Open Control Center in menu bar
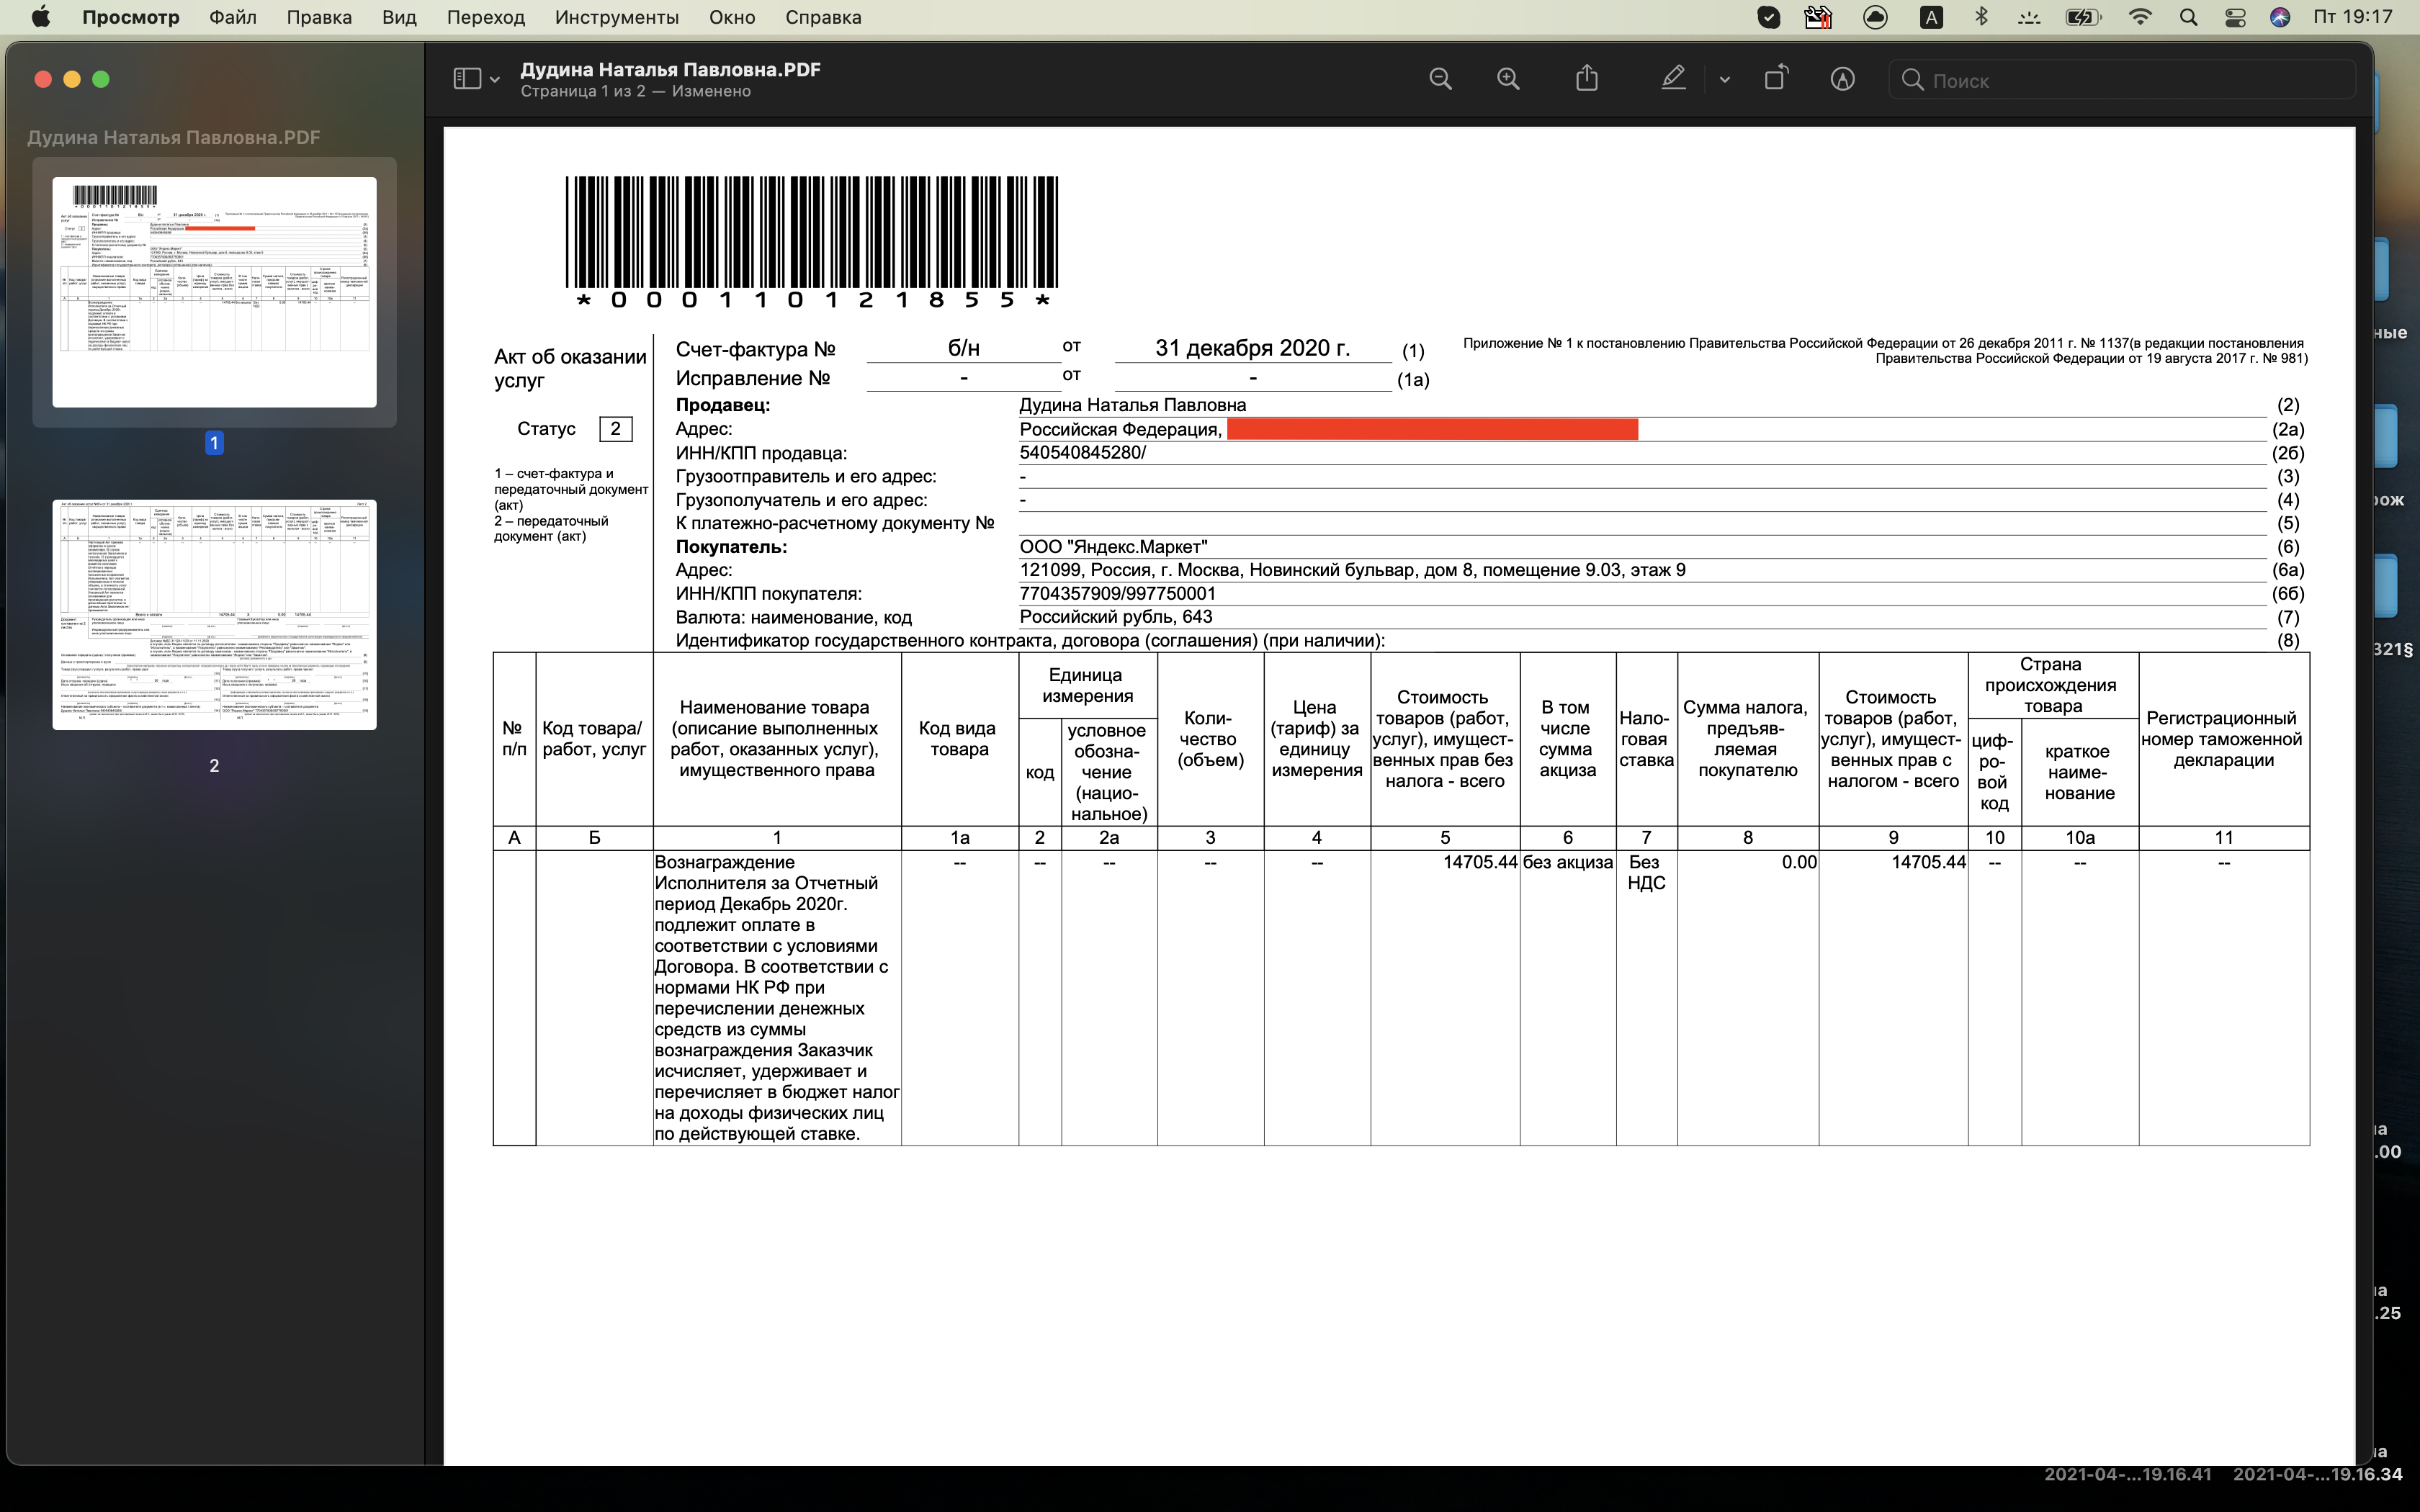This screenshot has height=1512, width=2420. click(2235, 17)
